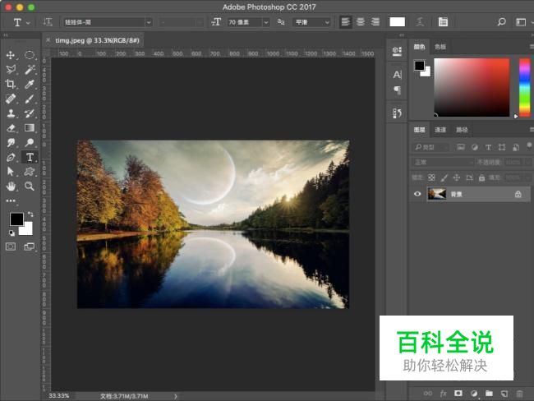Open the anti-aliasing 平滑 dropdown

326,21
